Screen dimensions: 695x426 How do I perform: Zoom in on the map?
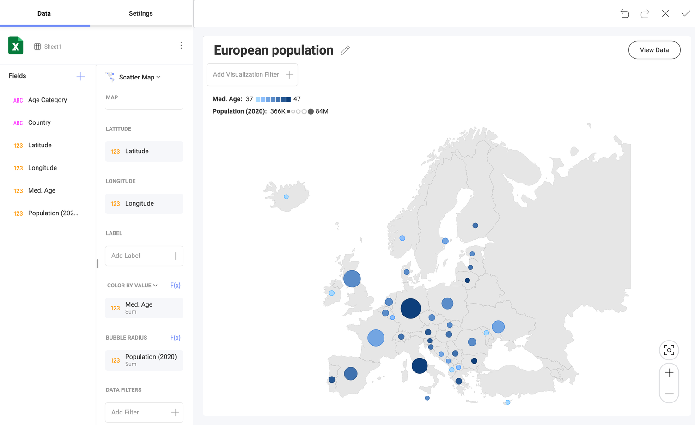point(669,373)
